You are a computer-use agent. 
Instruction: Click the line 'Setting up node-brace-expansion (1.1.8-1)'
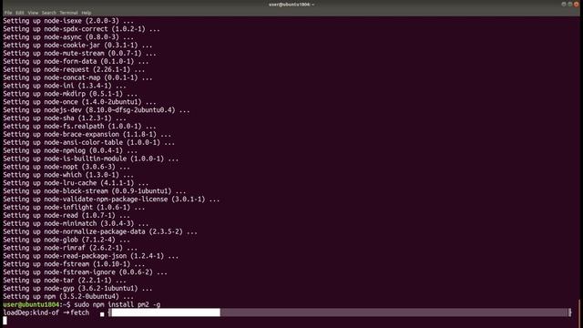click(x=87, y=134)
